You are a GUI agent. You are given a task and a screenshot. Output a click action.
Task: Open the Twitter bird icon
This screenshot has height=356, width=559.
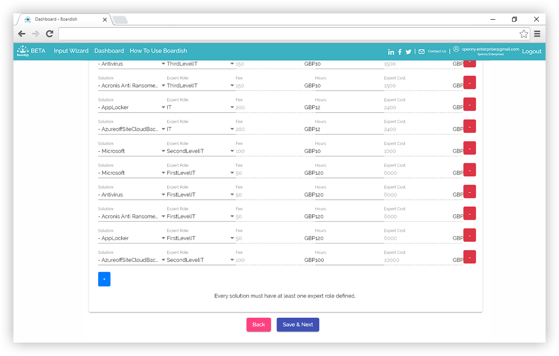(x=409, y=52)
